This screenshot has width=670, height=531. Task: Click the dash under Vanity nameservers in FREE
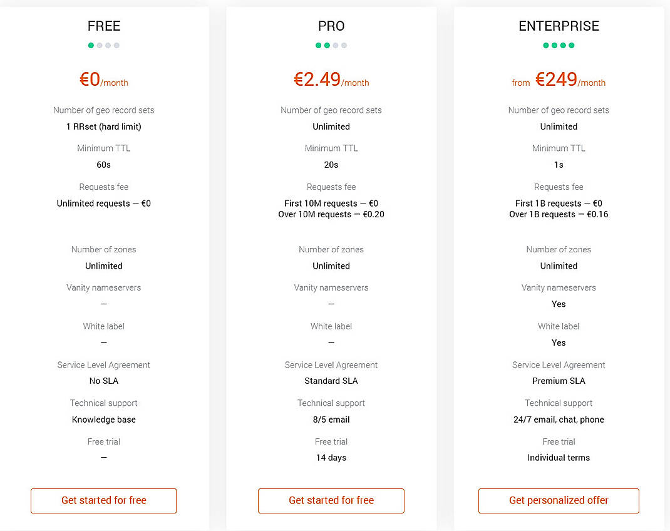pos(103,304)
